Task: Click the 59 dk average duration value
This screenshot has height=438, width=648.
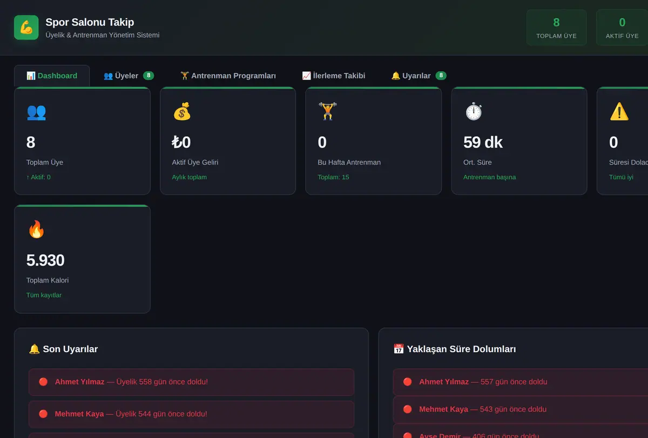Action: [483, 142]
